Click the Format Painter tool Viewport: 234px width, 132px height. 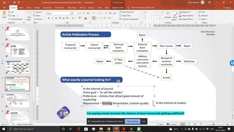[x=15, y=19]
